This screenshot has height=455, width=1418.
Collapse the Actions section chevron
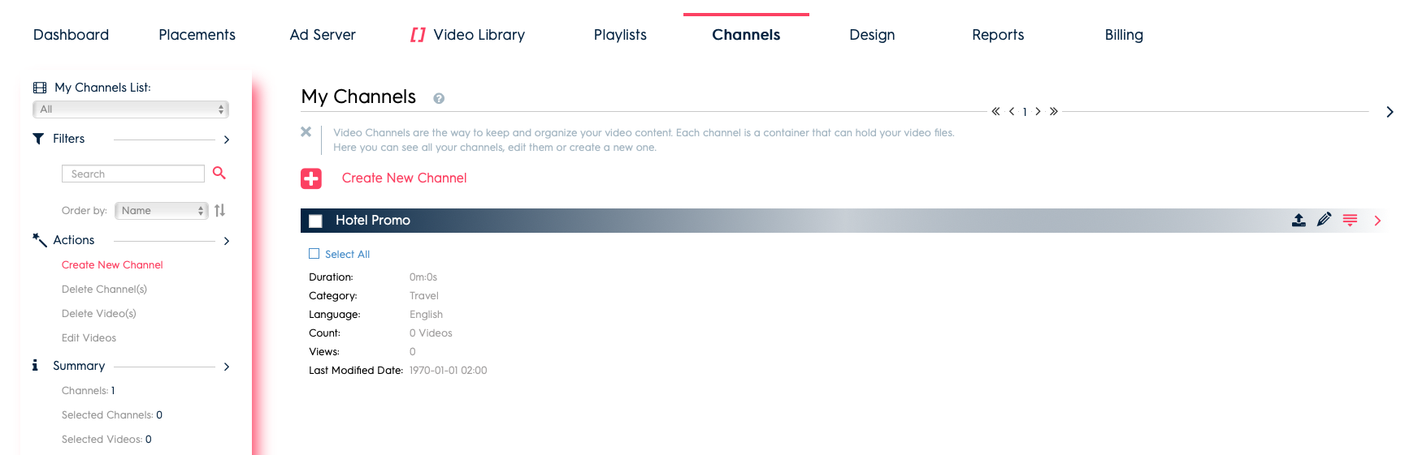tap(226, 241)
